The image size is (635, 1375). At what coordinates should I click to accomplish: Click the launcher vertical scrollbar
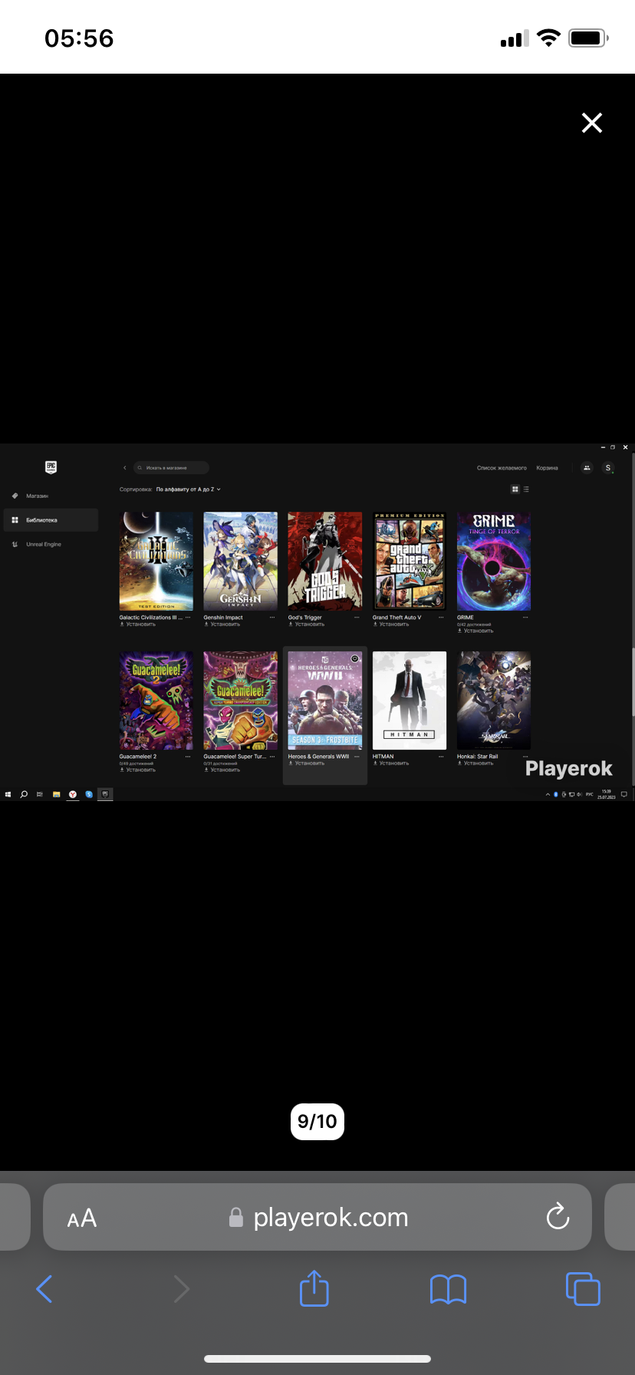pyautogui.click(x=633, y=683)
